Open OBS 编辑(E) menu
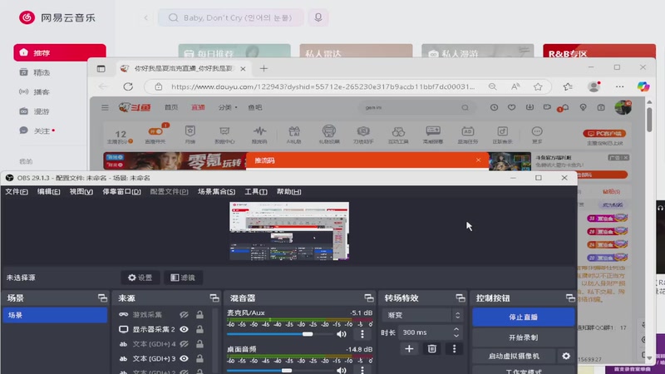The height and width of the screenshot is (374, 665). coord(48,192)
